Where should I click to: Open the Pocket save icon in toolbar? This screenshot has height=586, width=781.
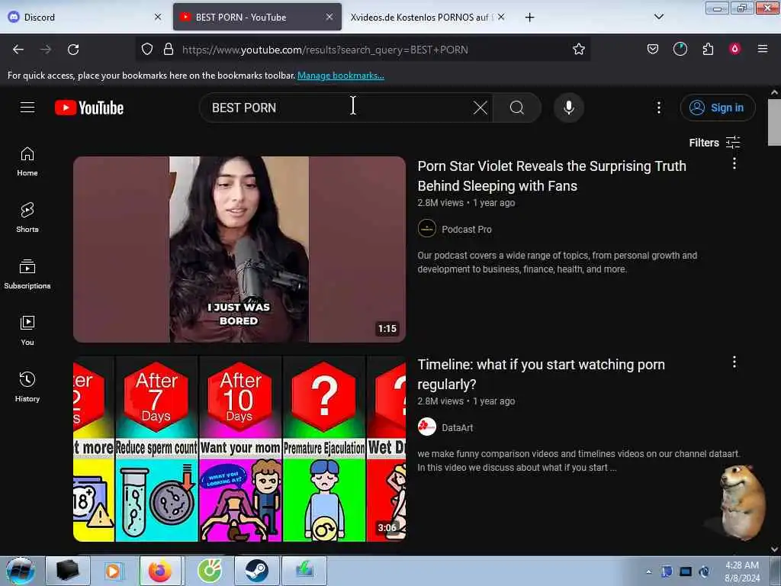[x=653, y=50]
